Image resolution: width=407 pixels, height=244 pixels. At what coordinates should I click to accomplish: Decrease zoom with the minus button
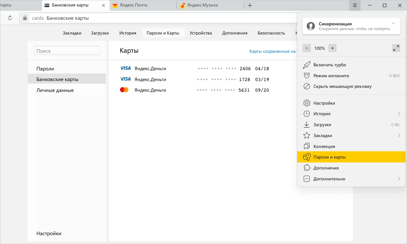tap(307, 48)
